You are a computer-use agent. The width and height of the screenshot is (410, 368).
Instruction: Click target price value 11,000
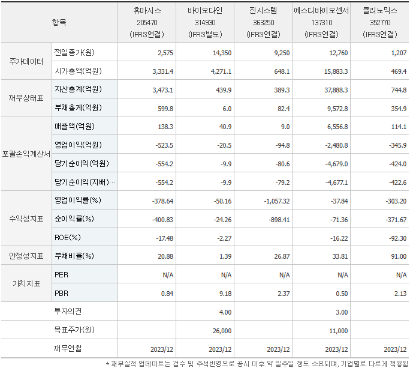coord(339,331)
